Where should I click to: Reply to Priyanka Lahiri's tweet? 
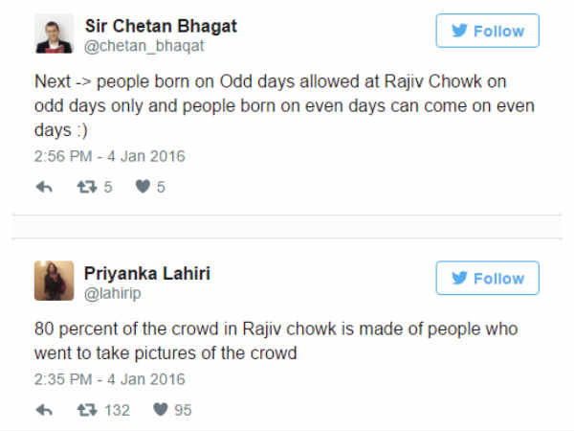[x=44, y=410]
